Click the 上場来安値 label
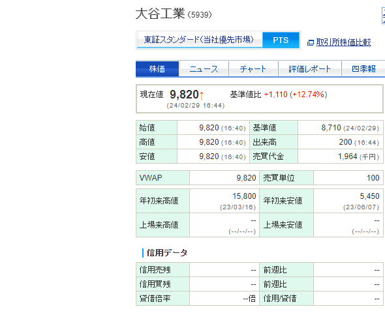Viewport: 385px width, 328px height. click(x=283, y=225)
